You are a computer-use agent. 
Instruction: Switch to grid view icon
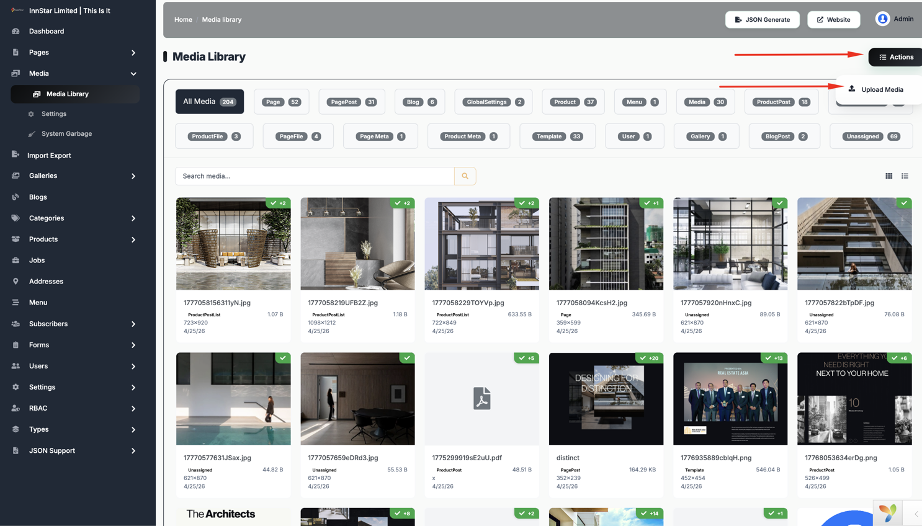(888, 176)
